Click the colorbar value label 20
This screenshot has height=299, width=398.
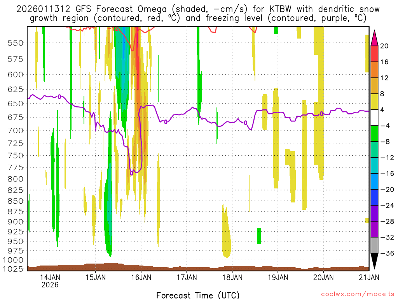(x=384, y=46)
